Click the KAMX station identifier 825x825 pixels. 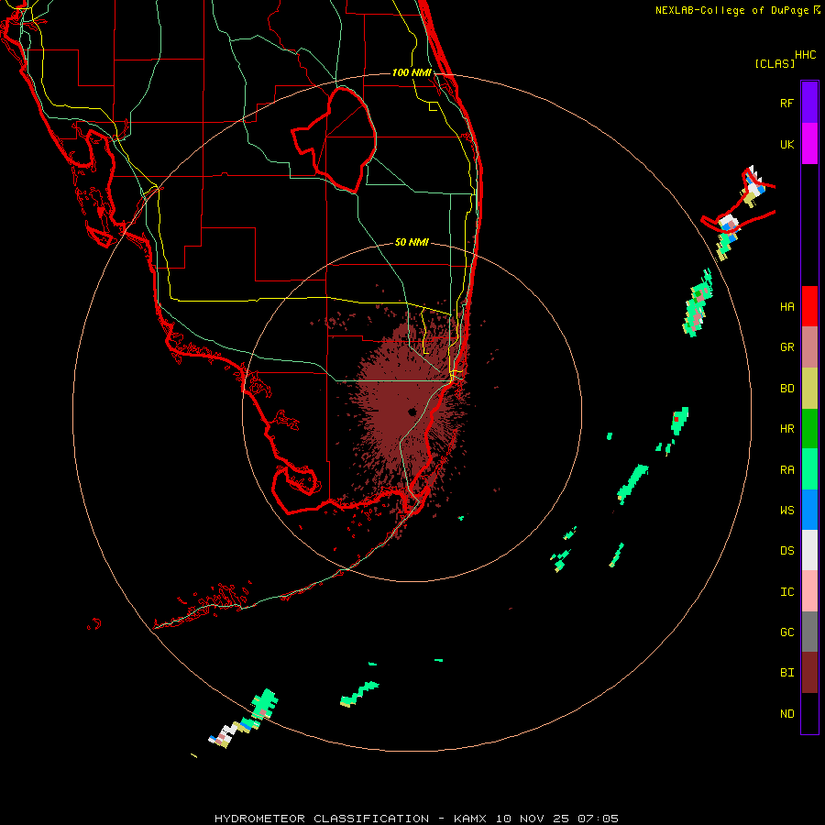click(x=470, y=819)
